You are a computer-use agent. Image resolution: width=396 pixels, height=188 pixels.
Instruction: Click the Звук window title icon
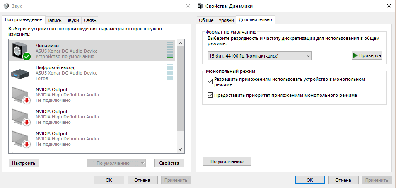[x=6, y=6]
